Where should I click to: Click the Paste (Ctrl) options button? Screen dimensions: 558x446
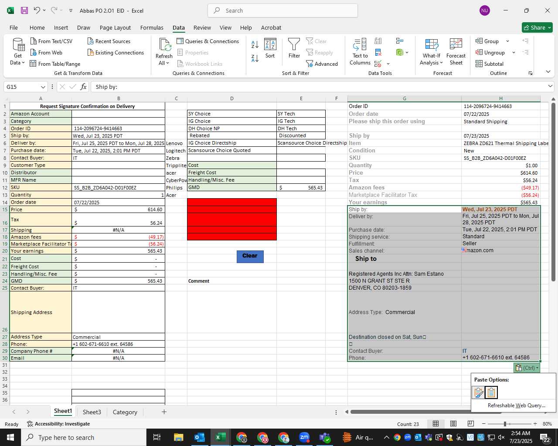coord(527,368)
